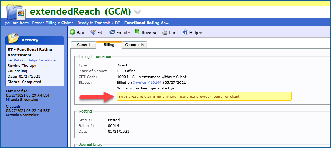Click the Reverse green arrow icon

point(137,32)
